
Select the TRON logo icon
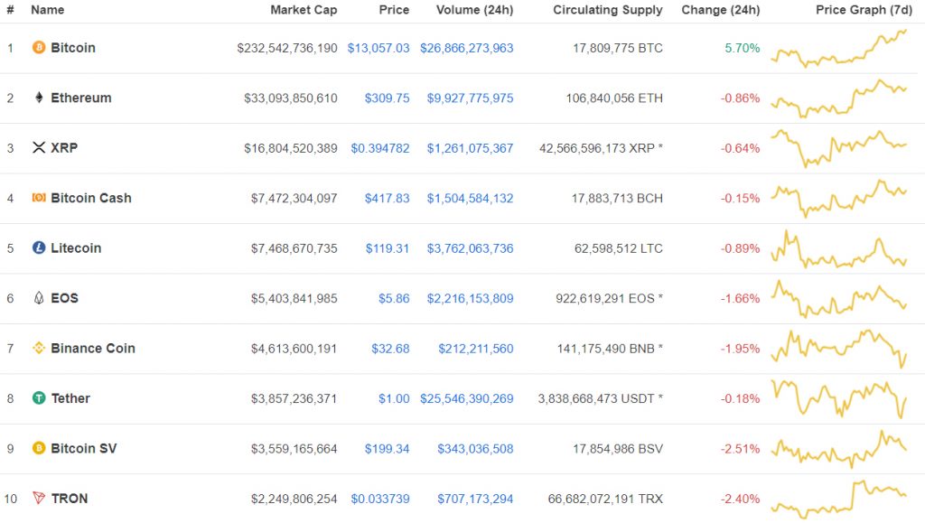37,499
